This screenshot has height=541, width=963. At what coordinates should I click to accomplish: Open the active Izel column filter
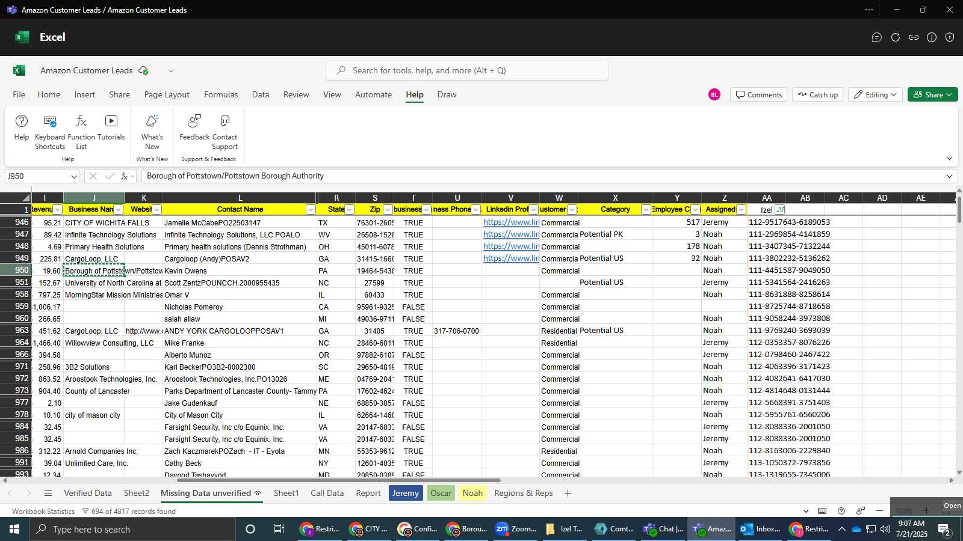(x=780, y=210)
